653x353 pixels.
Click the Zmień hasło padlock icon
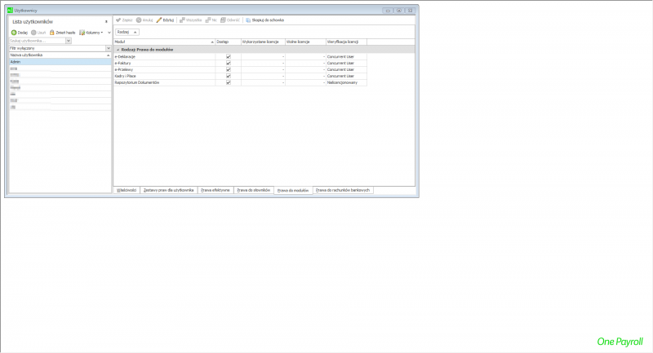point(52,33)
